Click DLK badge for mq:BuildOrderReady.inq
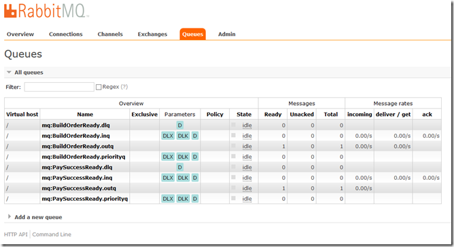Screen dimensions: 454x247 [183, 136]
